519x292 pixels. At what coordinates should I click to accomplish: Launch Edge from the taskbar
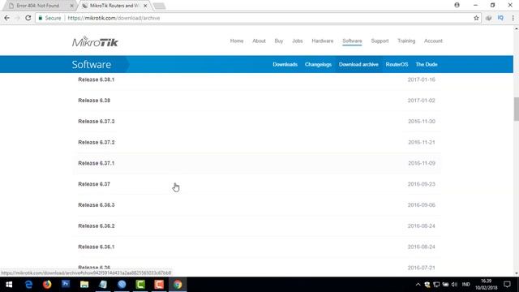click(x=28, y=285)
